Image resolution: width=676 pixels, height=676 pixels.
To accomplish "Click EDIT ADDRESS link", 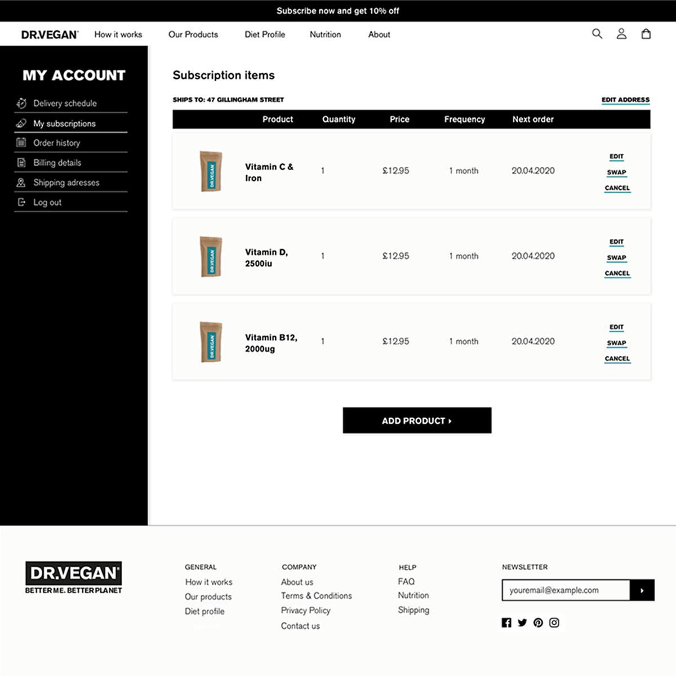I will (x=625, y=100).
